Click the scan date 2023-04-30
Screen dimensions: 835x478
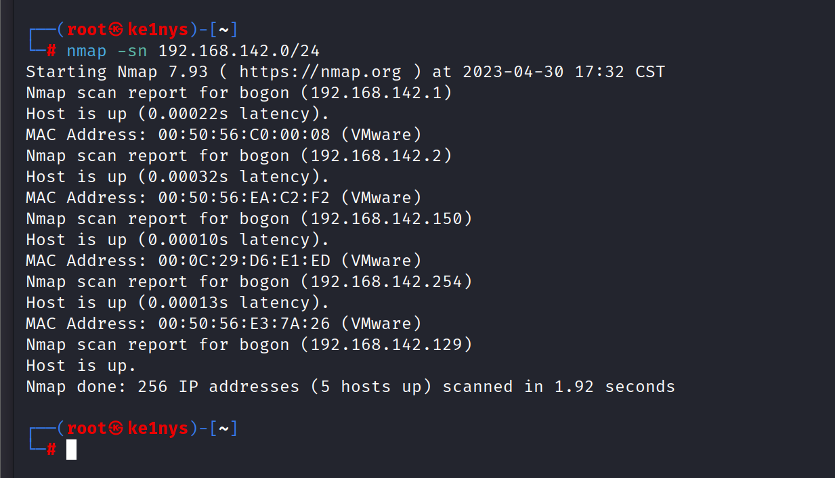coord(513,72)
